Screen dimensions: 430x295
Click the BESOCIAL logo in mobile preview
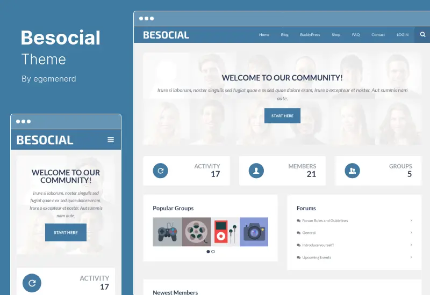click(x=45, y=140)
